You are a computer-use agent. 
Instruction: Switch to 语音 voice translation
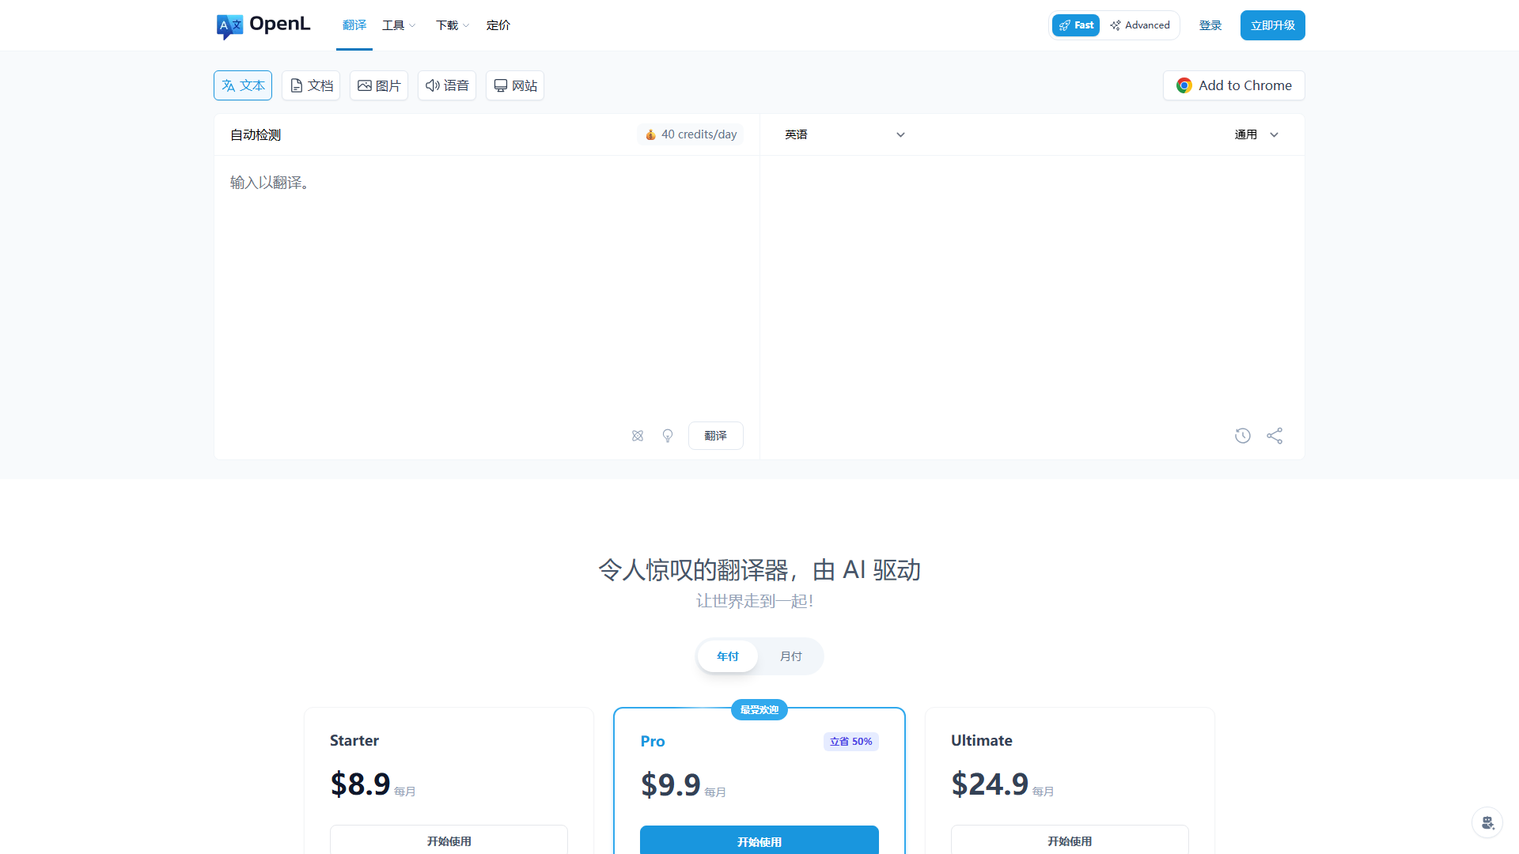446,85
